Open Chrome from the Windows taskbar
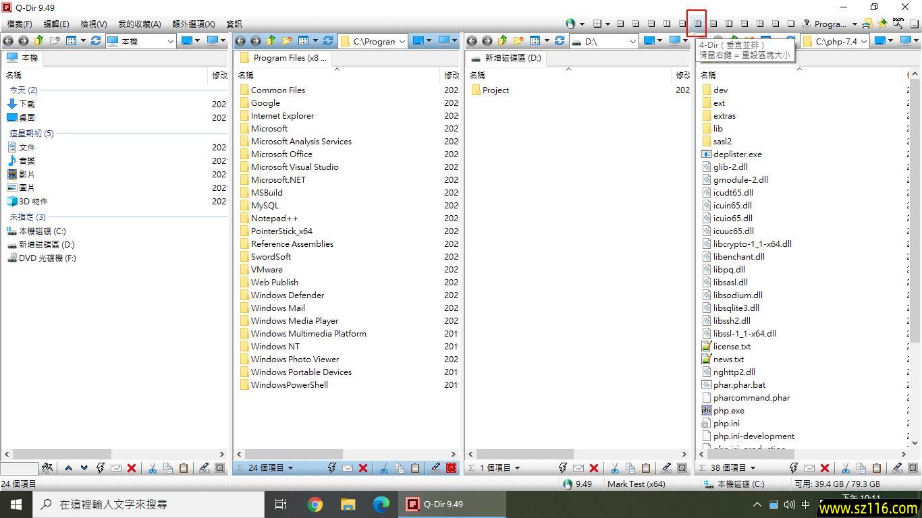This screenshot has height=518, width=922. coord(315,504)
